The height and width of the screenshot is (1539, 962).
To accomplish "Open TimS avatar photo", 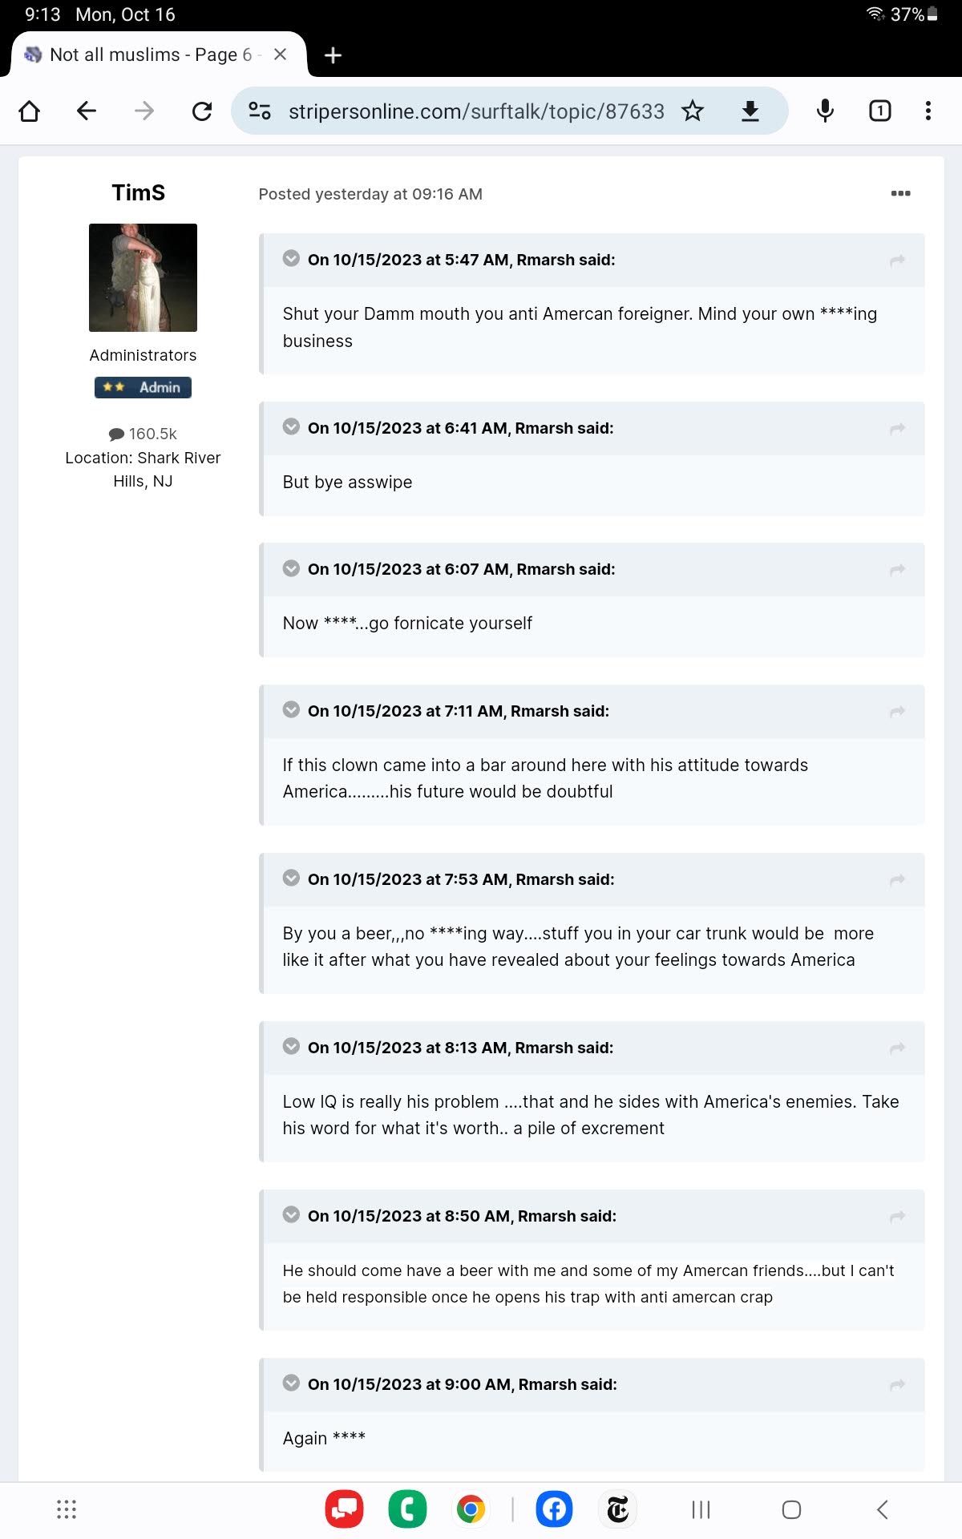I will (x=143, y=277).
